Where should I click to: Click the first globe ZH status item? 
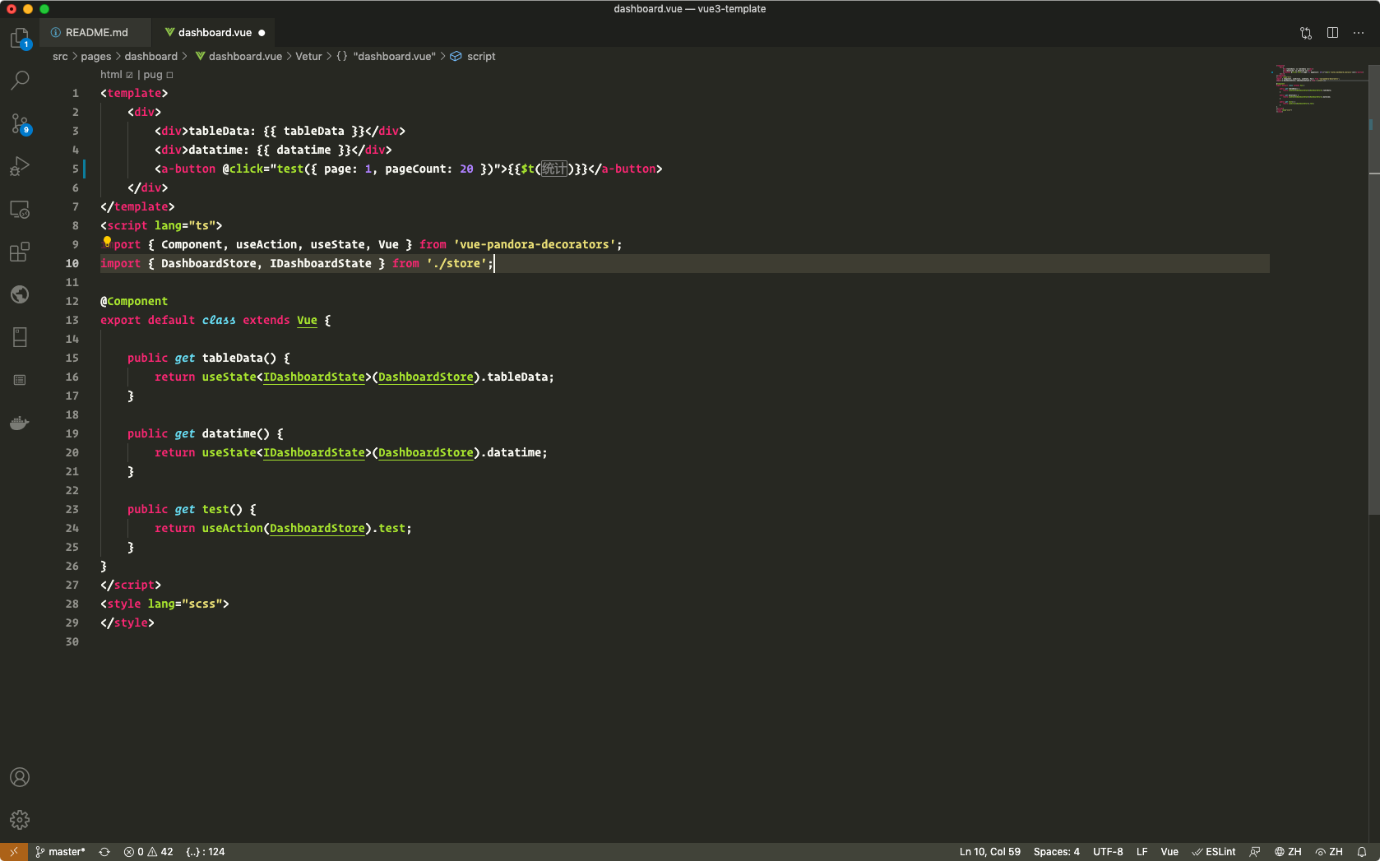click(x=1288, y=852)
